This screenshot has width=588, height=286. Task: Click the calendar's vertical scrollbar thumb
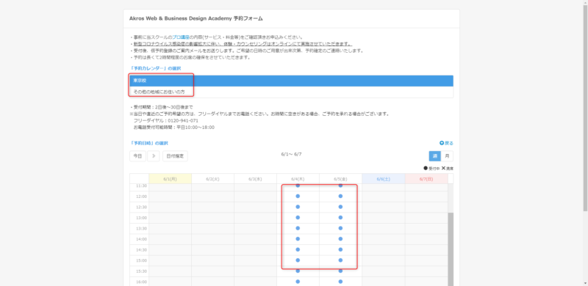(x=451, y=249)
